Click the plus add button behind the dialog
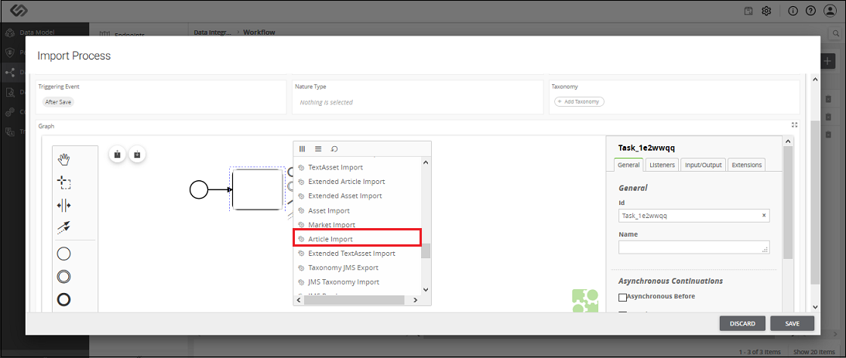Image resolution: width=846 pixels, height=358 pixels. tap(828, 61)
